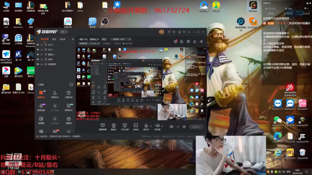Select the 摄像头 1 layer row
The height and width of the screenshot is (175, 312).
[x=55, y=54]
